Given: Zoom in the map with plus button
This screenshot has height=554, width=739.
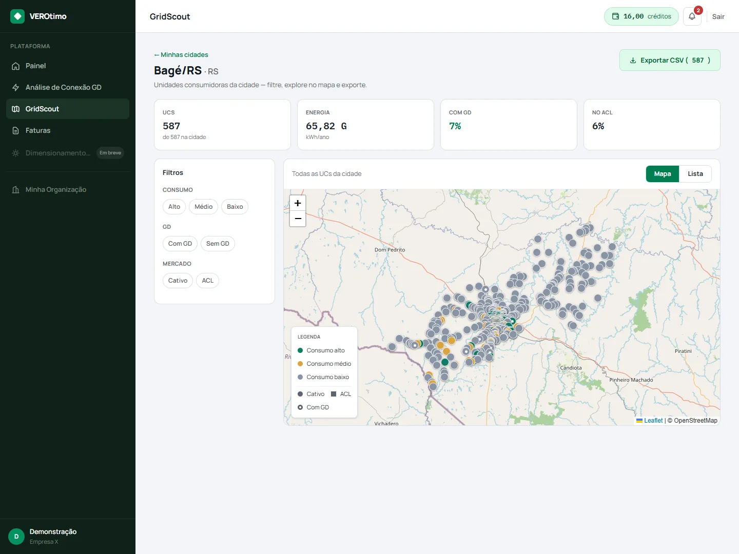Looking at the screenshot, I should click(298, 203).
